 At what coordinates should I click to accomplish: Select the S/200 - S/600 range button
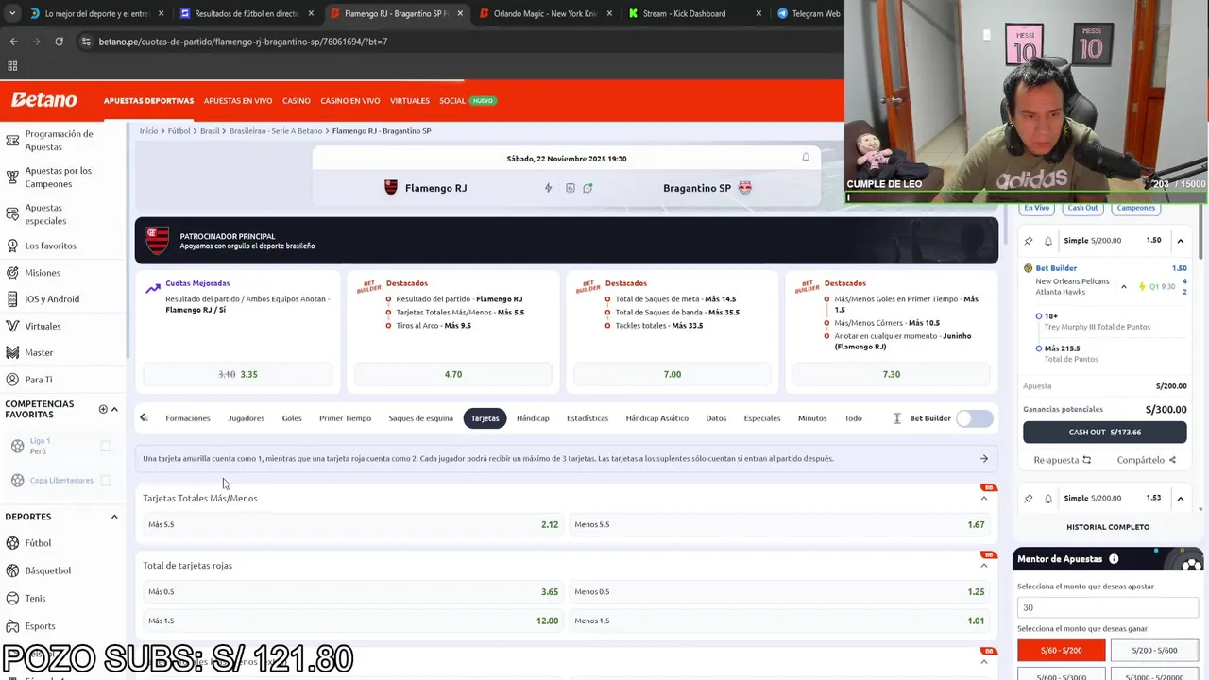point(1154,651)
